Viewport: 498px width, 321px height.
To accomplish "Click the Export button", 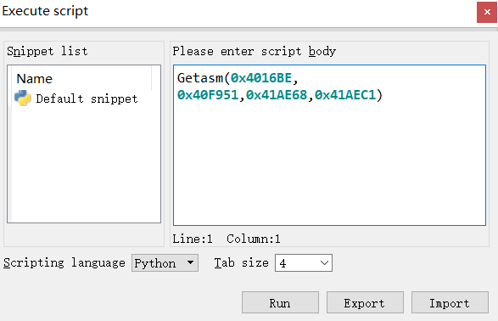I will coord(365,302).
